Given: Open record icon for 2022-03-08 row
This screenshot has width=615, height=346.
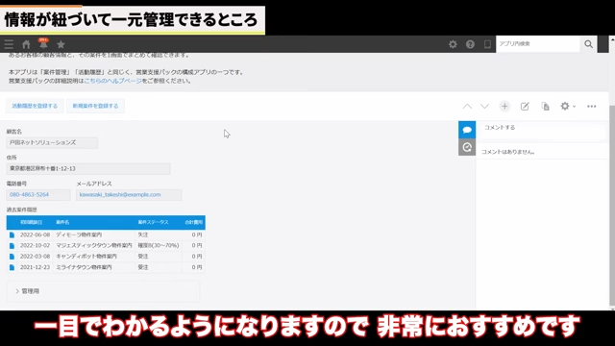Looking at the screenshot, I should tap(12, 257).
